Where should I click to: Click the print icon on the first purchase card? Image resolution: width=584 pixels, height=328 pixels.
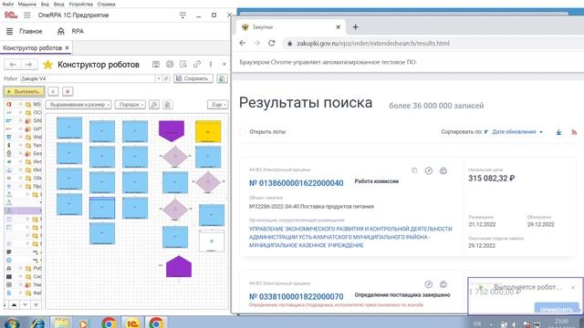[x=443, y=170]
